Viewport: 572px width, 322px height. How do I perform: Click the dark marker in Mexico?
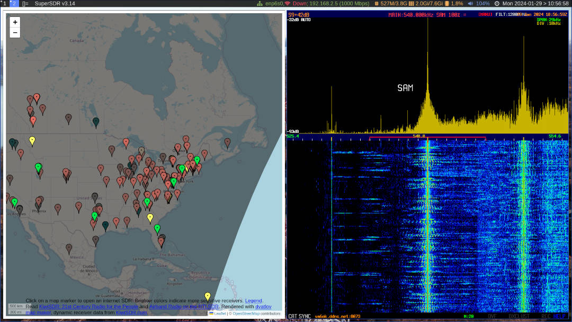(x=69, y=247)
